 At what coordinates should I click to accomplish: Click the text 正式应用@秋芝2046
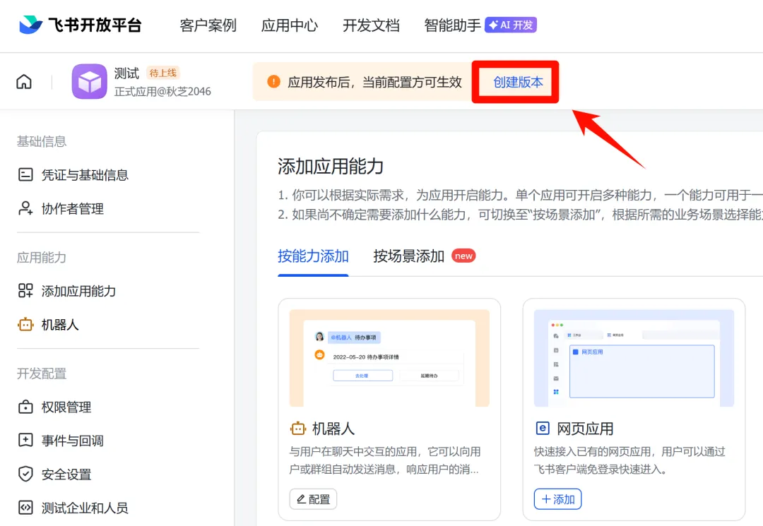click(x=162, y=91)
